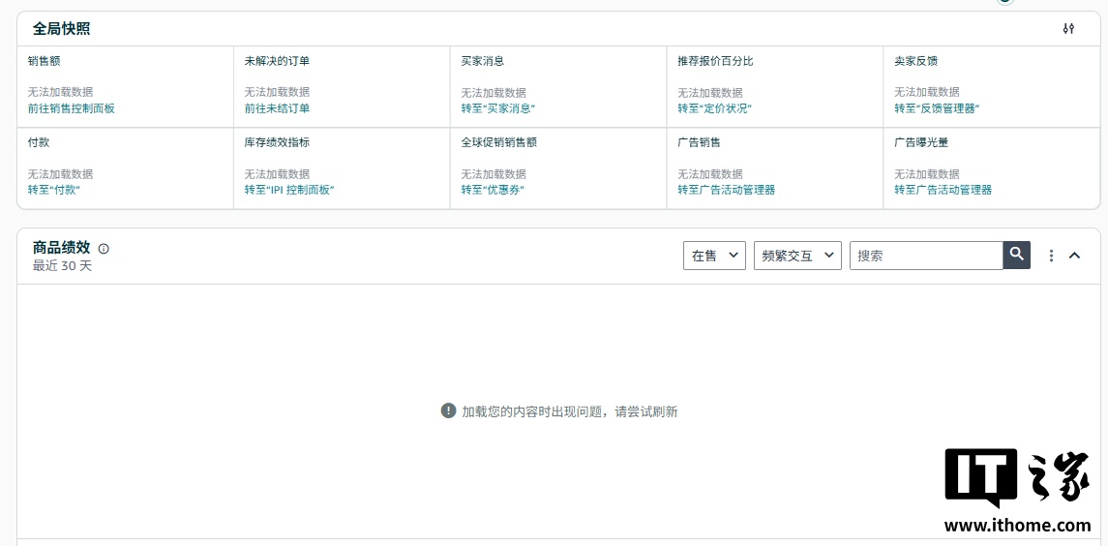This screenshot has width=1108, height=546.
Task: Open the 全局快照 customize settings icon
Action: [x=1068, y=29]
